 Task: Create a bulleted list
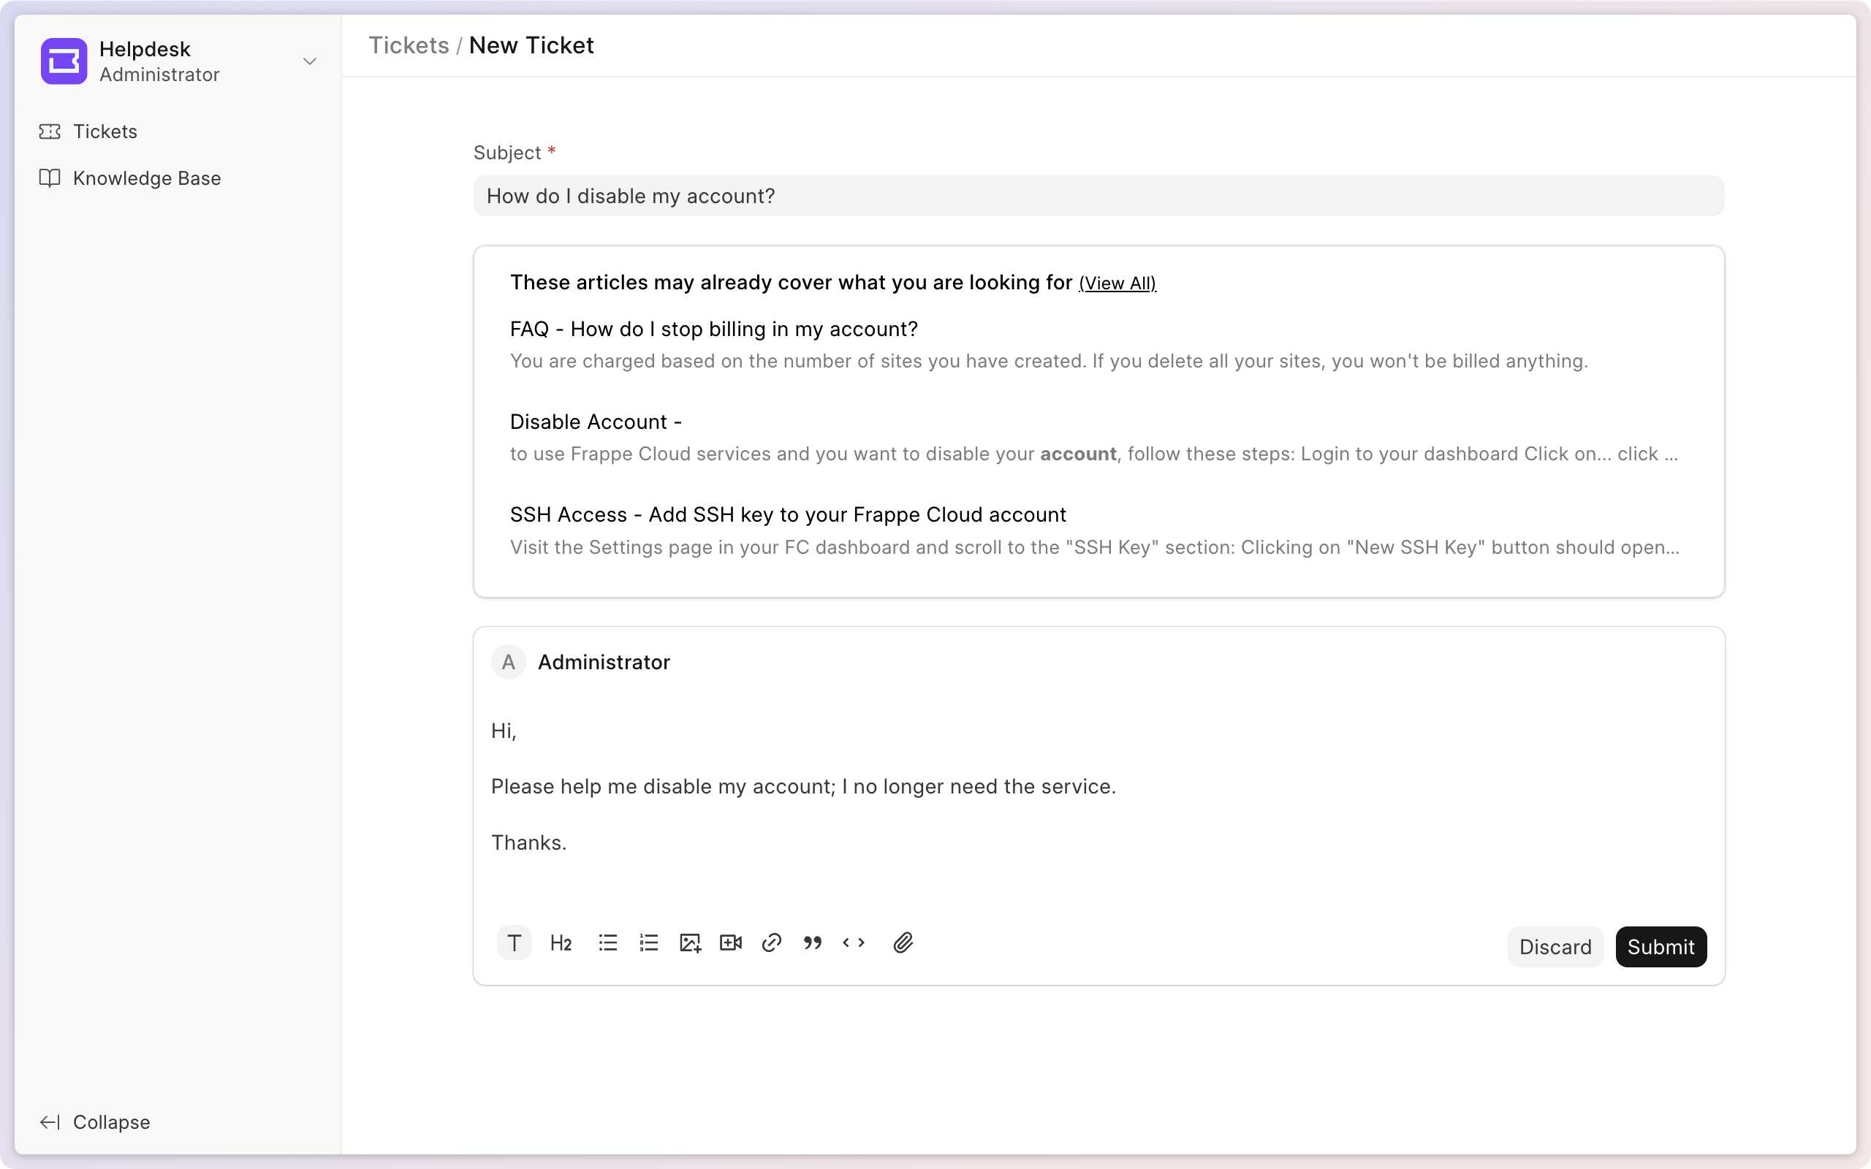607,943
